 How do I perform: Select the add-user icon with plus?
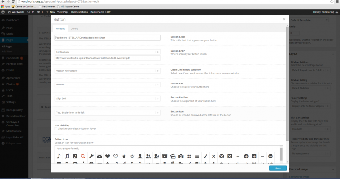click(156, 156)
